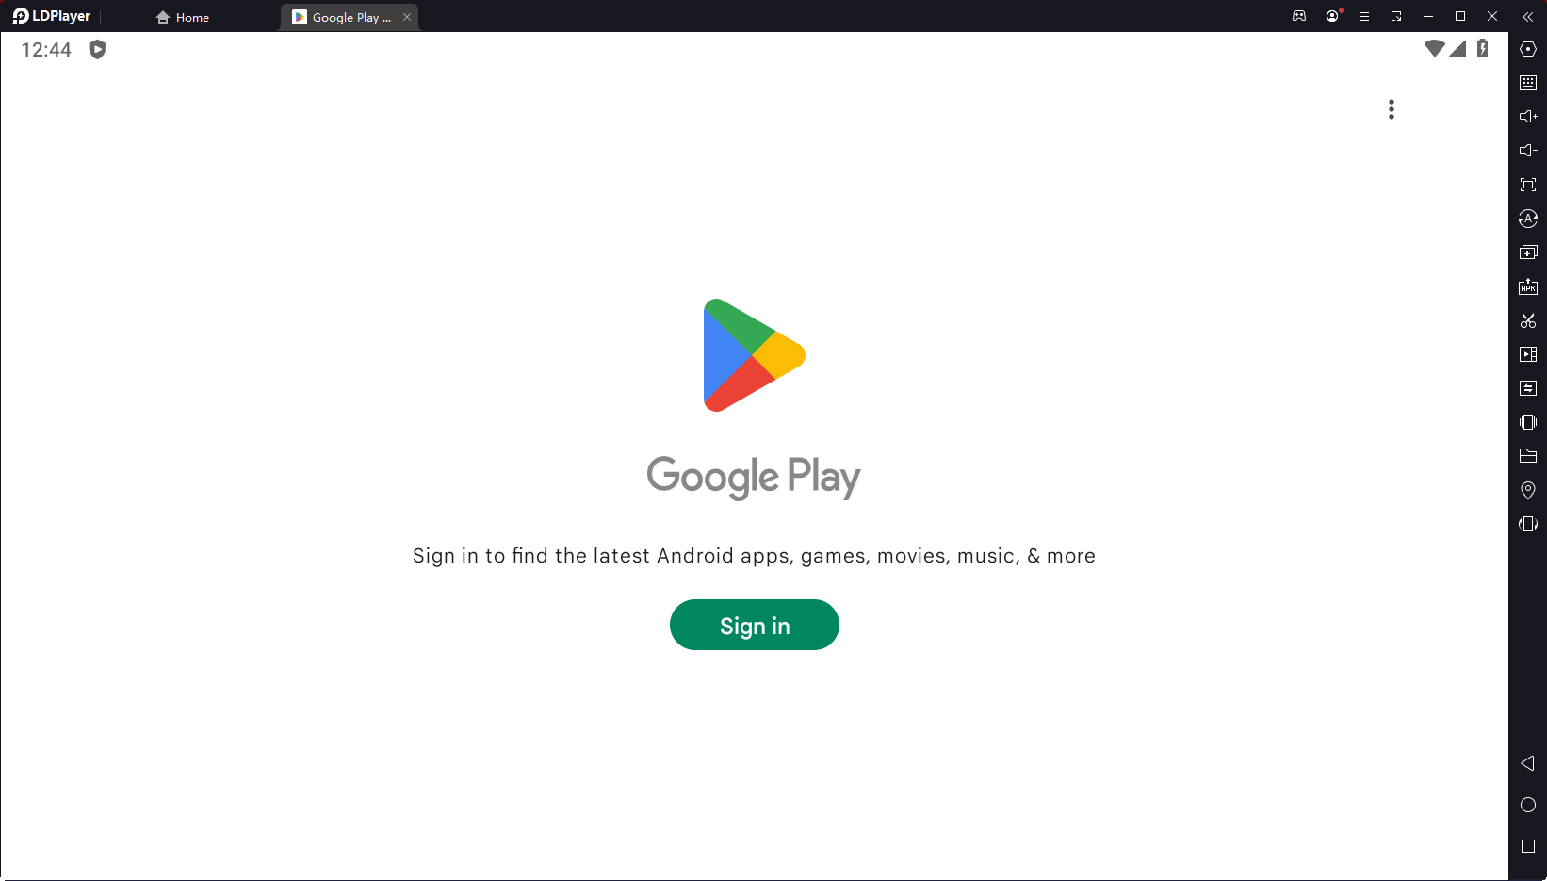Open the operation recorder icon
Viewport: 1547px width, 881px height.
click(1528, 219)
